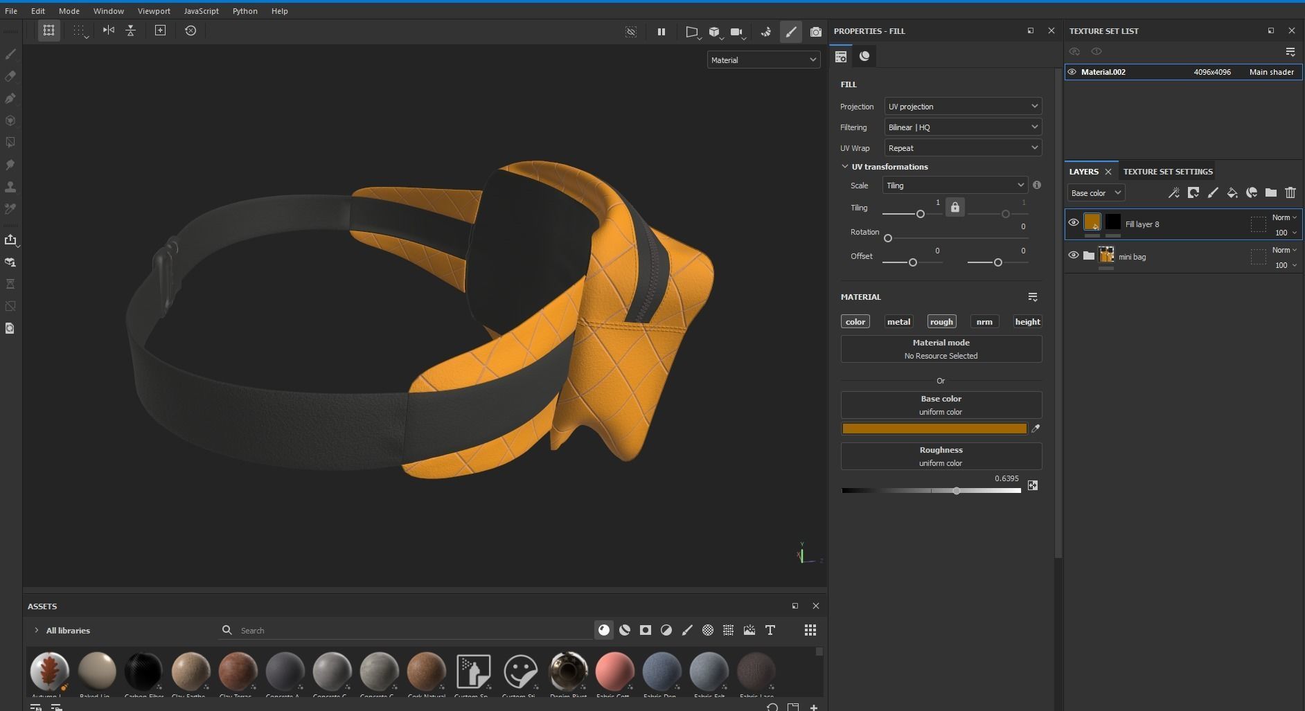The image size is (1305, 711).
Task: Click the Roughness uniform color button
Action: pyautogui.click(x=941, y=456)
